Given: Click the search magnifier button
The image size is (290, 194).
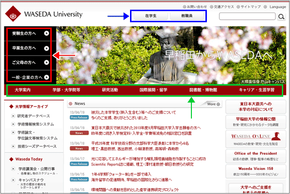Looking at the screenshot, I should (281, 16).
